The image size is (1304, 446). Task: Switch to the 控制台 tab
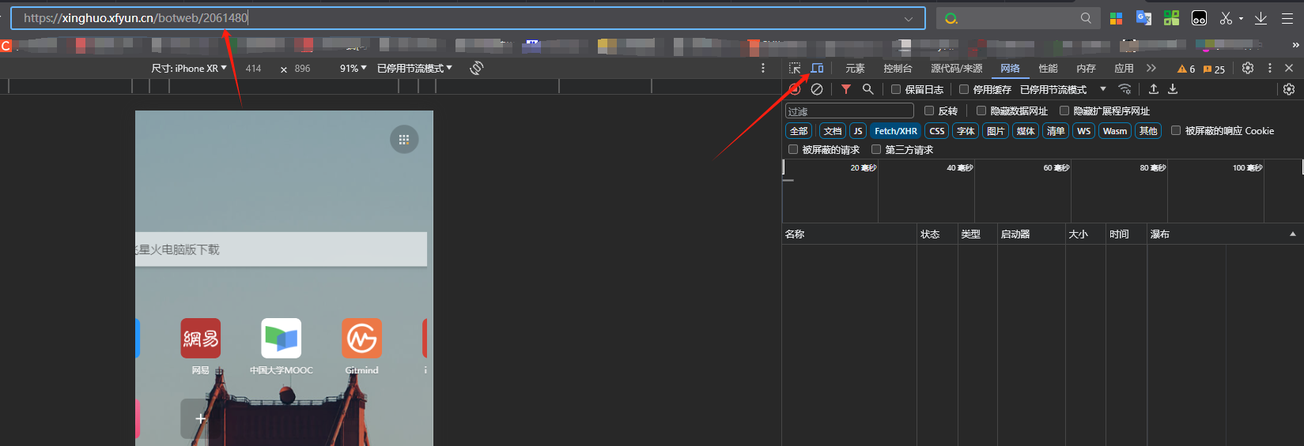tap(898, 69)
